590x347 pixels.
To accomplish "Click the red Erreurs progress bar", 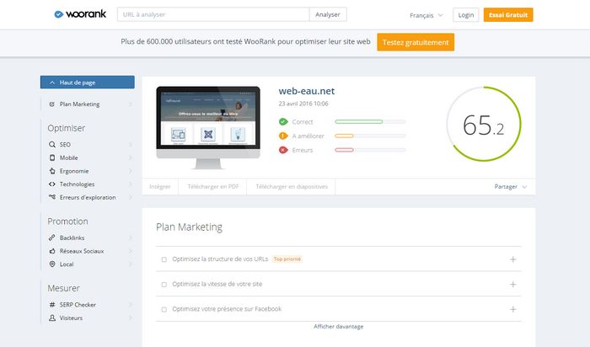I will [370, 150].
